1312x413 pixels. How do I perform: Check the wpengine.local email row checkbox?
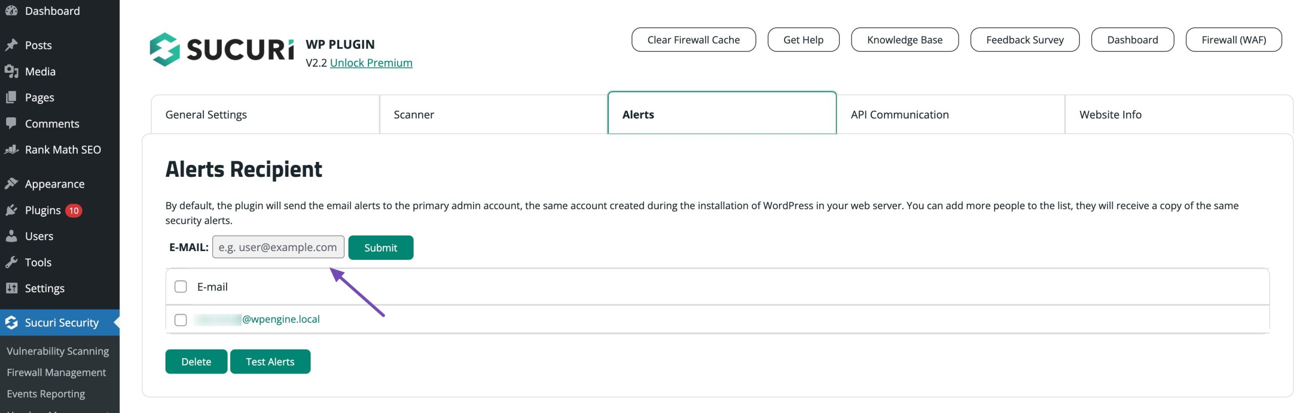(180, 320)
